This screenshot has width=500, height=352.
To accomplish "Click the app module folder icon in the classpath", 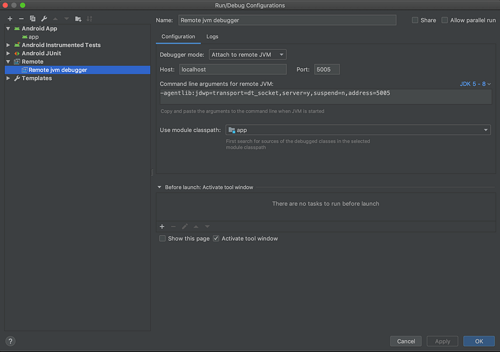I will click(232, 130).
